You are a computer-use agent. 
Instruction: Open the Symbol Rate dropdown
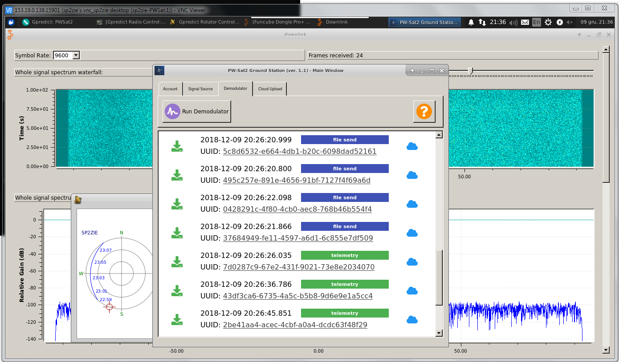coord(76,55)
